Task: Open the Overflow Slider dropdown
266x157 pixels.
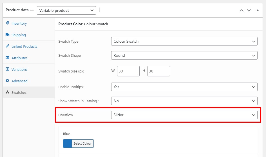Action: pos(184,115)
